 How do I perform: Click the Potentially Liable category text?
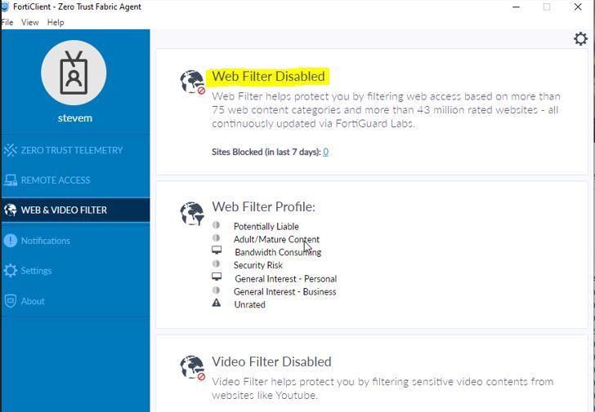pyautogui.click(x=266, y=227)
